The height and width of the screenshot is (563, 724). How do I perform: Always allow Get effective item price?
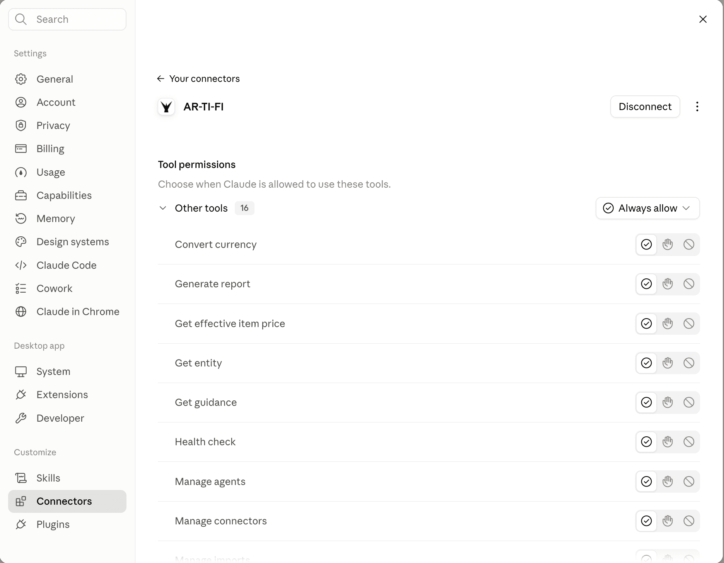click(646, 324)
